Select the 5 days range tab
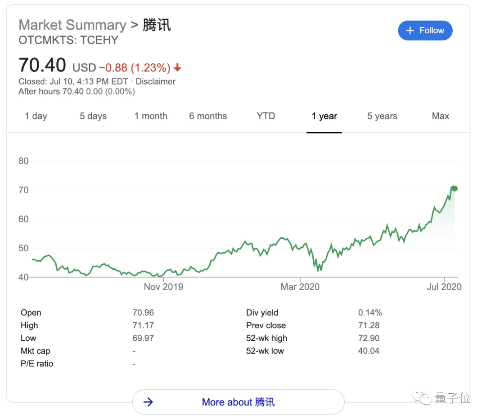486x419 pixels. pyautogui.click(x=93, y=116)
